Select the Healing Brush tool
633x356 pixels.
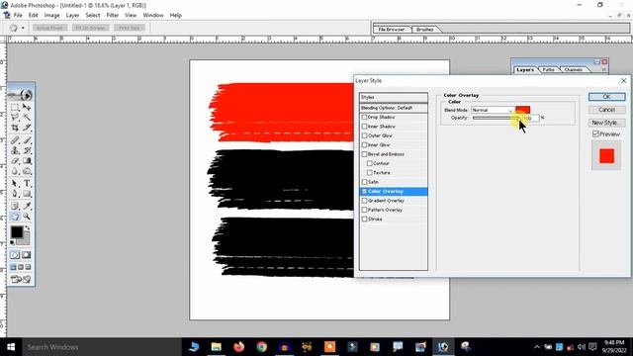click(15, 140)
